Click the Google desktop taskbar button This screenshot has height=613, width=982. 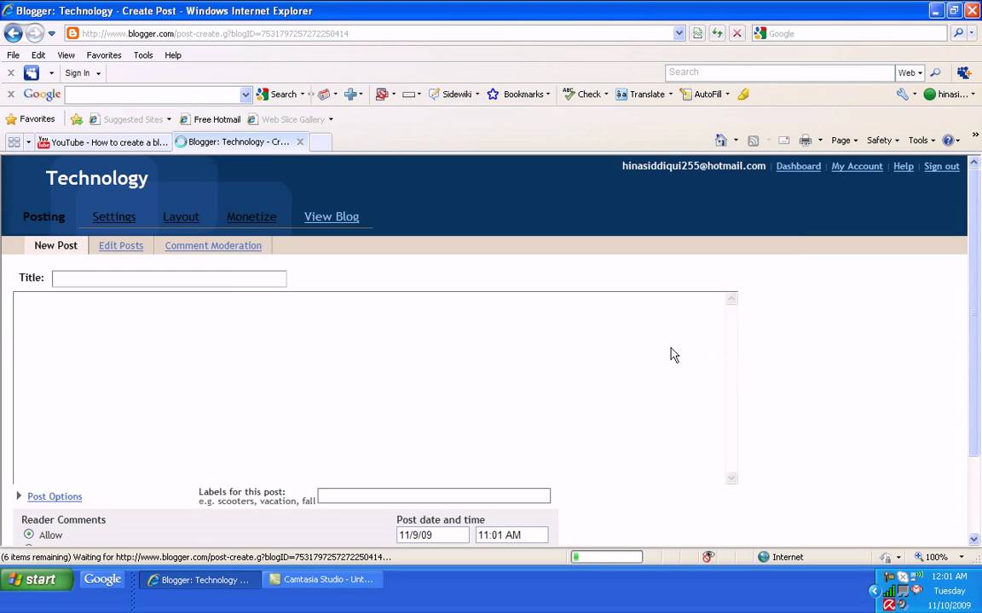pos(102,579)
